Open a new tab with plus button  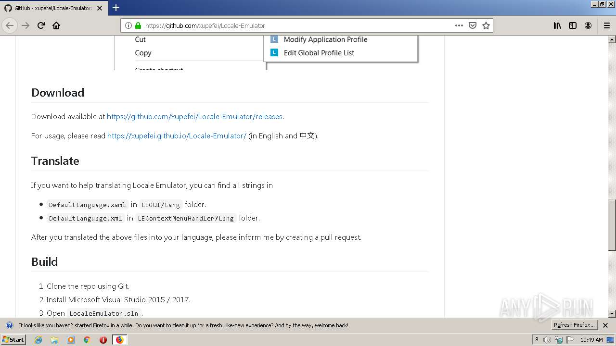(116, 8)
